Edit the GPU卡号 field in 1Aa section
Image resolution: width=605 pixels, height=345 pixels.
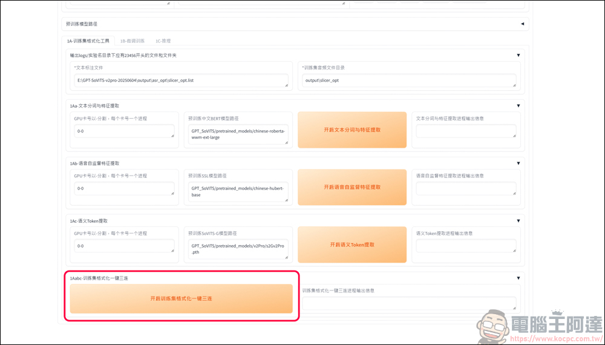click(124, 131)
